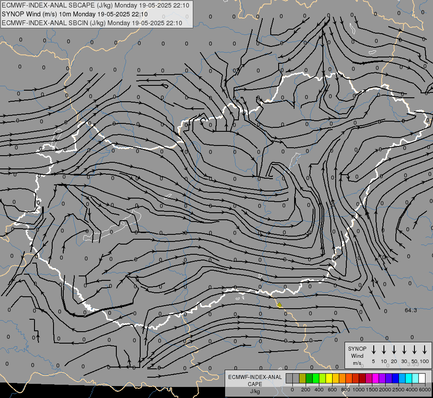Pick the cyan swatch left of the 4000 tick

(x=408, y=378)
